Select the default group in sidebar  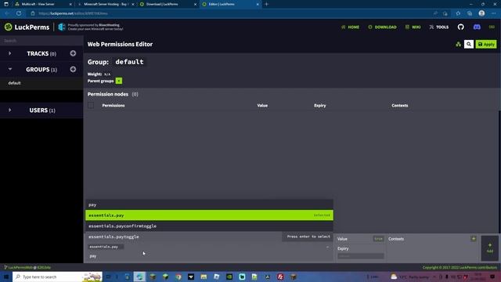(41, 83)
